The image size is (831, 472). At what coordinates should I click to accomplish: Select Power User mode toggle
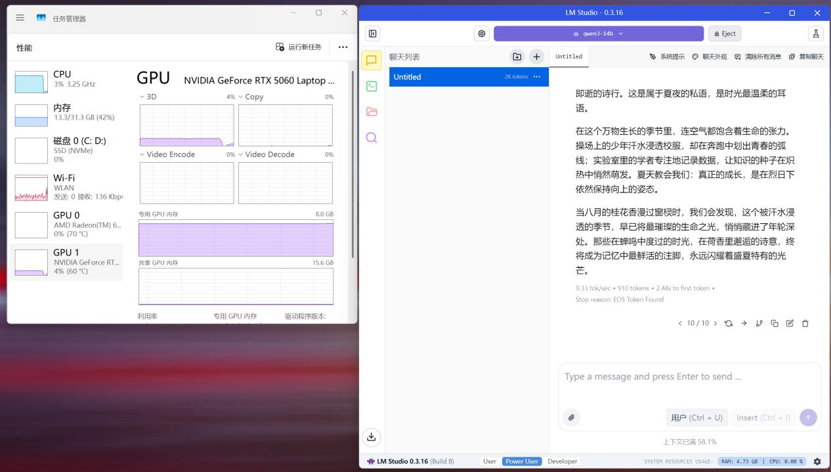click(x=521, y=461)
